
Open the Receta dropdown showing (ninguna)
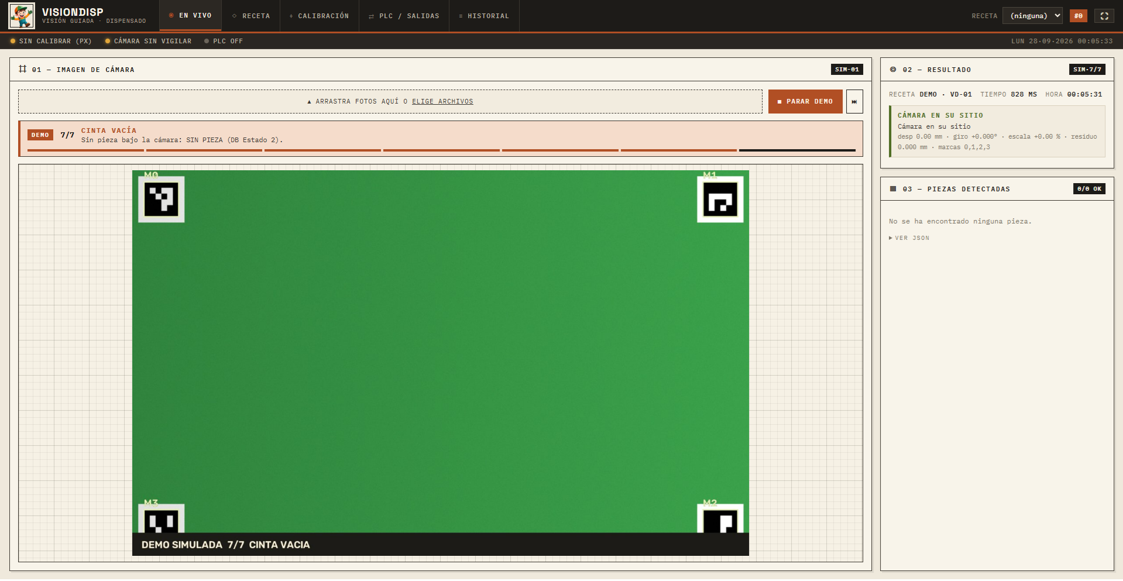[x=1033, y=16]
